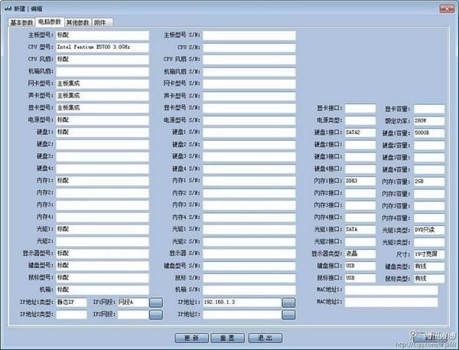Select the 额定功率 field showing 280W
This screenshot has width=459, height=350.
point(429,121)
